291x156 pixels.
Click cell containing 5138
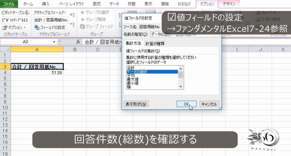37,73
